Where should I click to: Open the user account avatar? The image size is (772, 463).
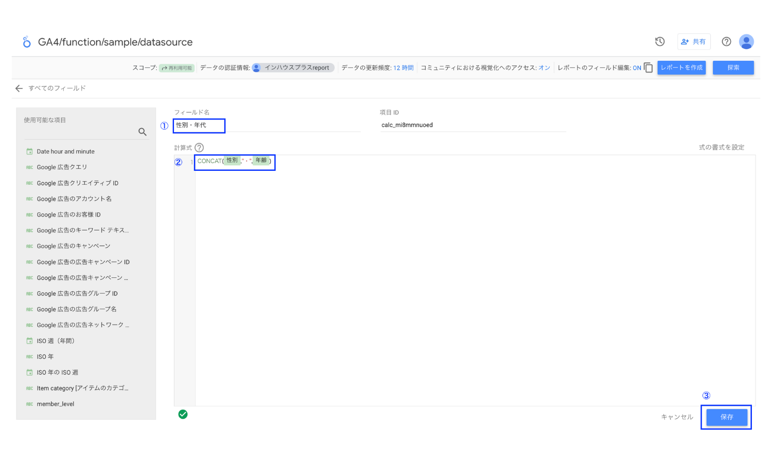click(746, 42)
